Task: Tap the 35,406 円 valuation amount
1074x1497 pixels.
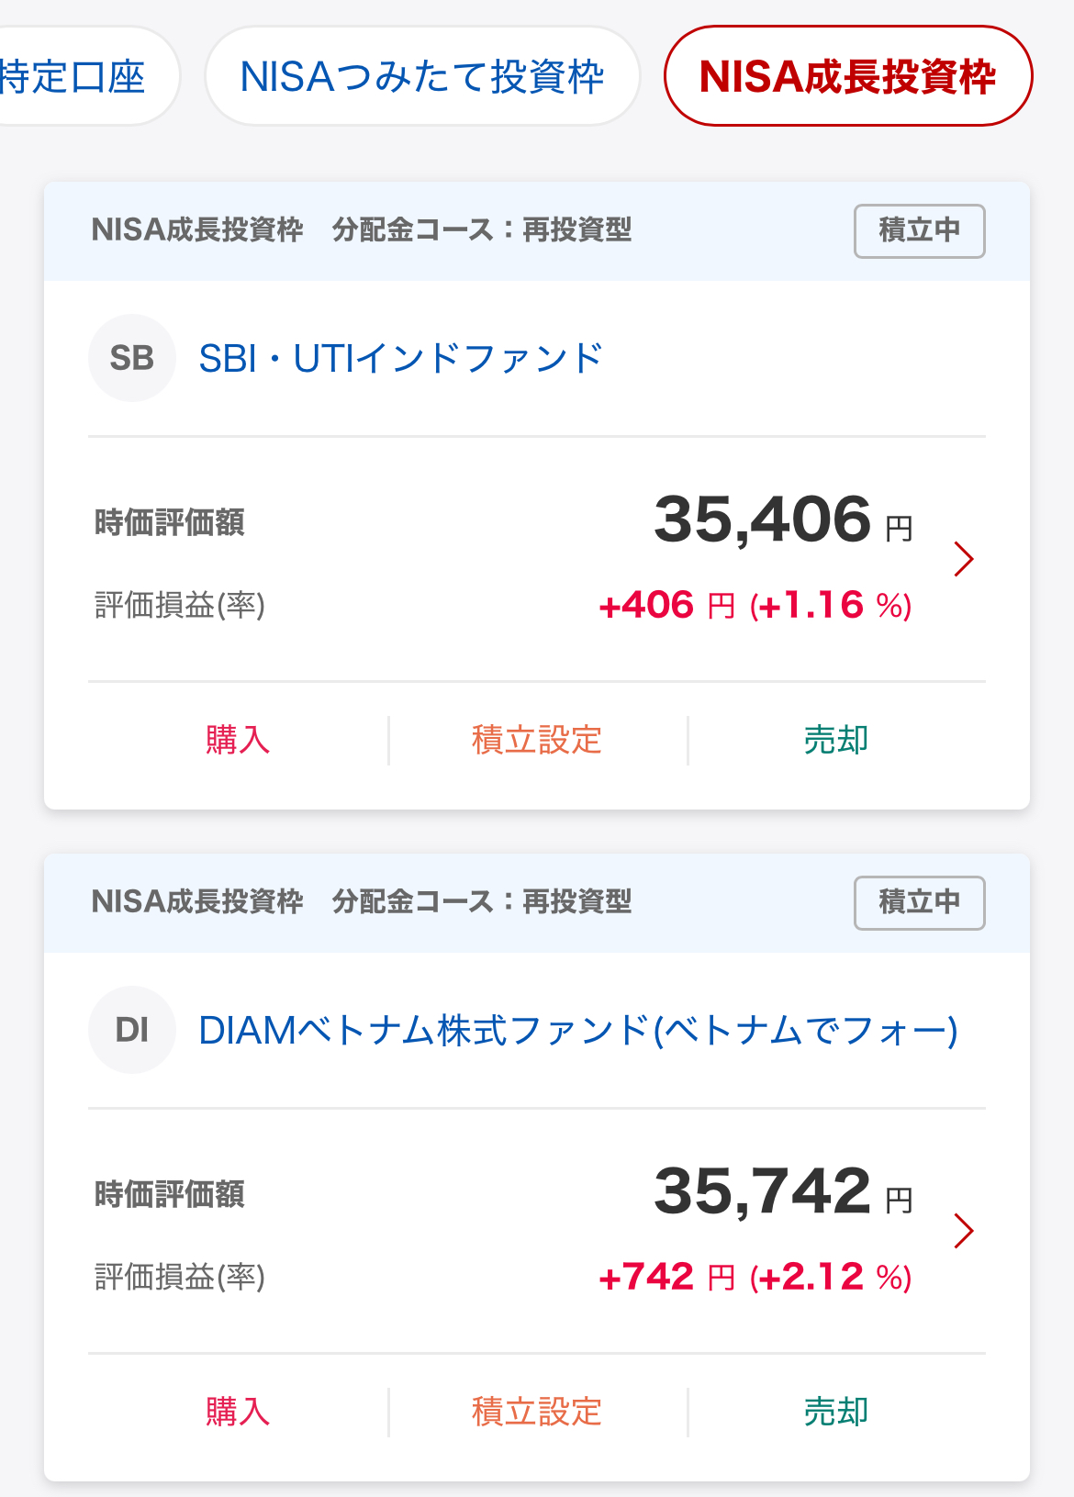Action: coord(783,519)
